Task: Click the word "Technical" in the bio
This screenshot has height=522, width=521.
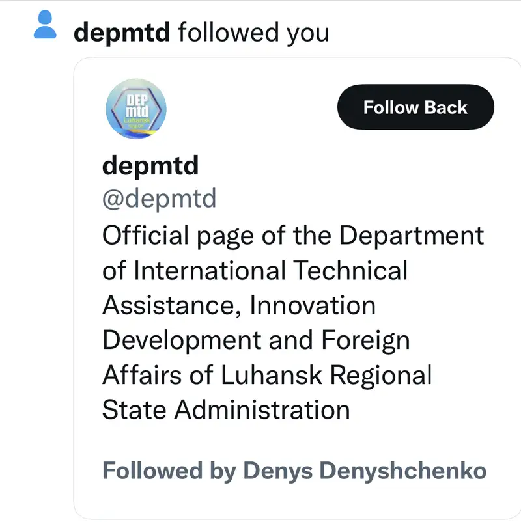Action: [x=351, y=270]
